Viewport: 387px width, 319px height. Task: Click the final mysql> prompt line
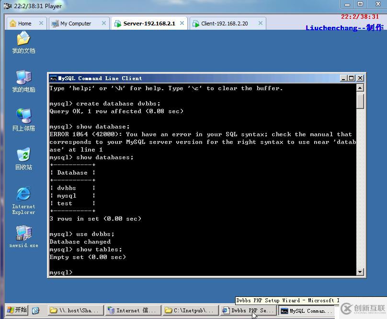click(61, 272)
